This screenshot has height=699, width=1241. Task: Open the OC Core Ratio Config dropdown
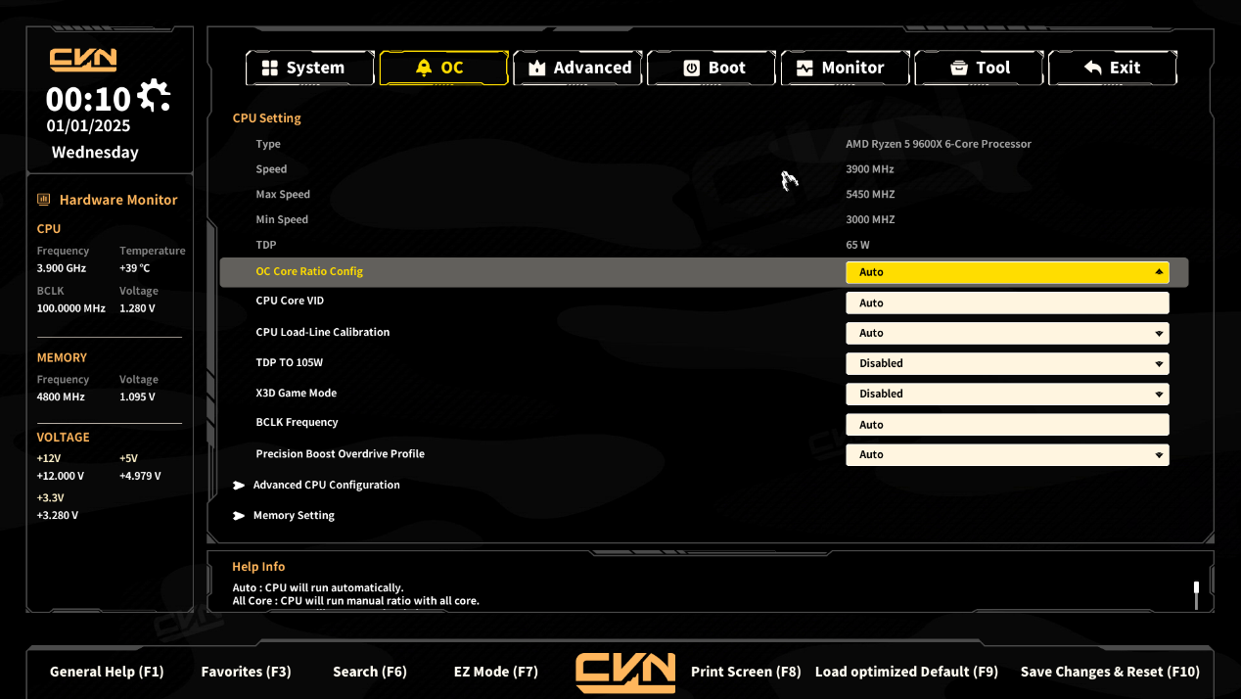(x=1007, y=272)
